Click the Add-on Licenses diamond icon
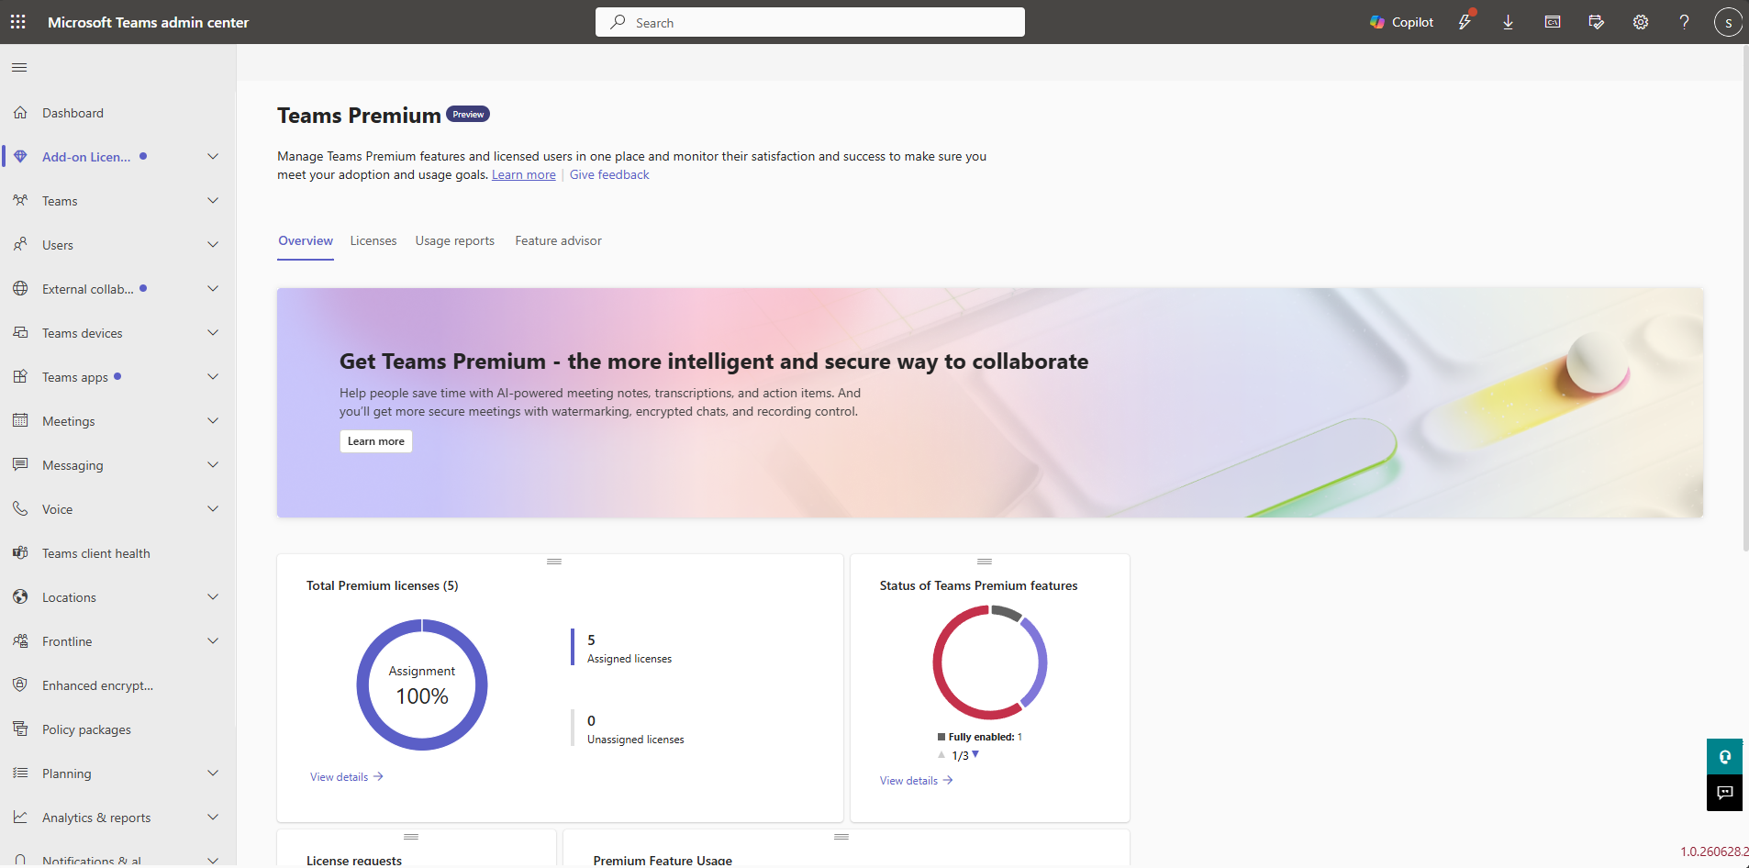 pos(20,157)
